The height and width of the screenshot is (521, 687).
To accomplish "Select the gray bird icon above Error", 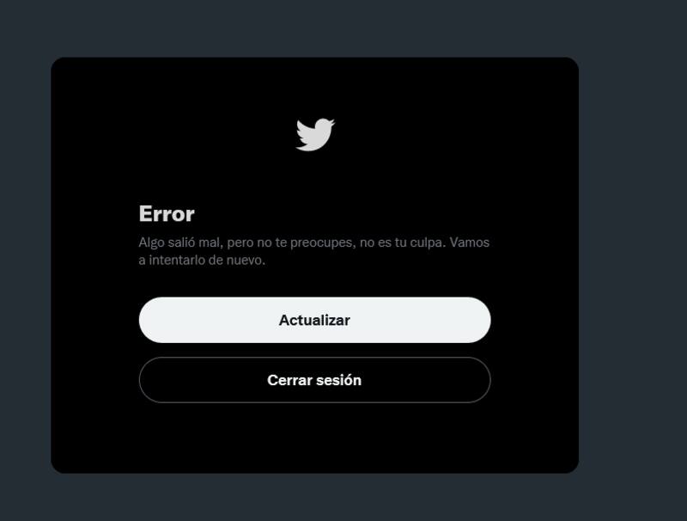I will click(x=315, y=134).
